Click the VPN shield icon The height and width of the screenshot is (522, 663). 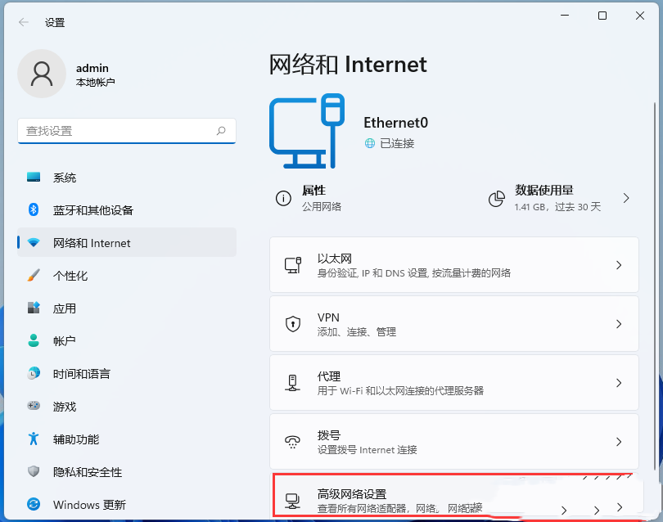[292, 323]
